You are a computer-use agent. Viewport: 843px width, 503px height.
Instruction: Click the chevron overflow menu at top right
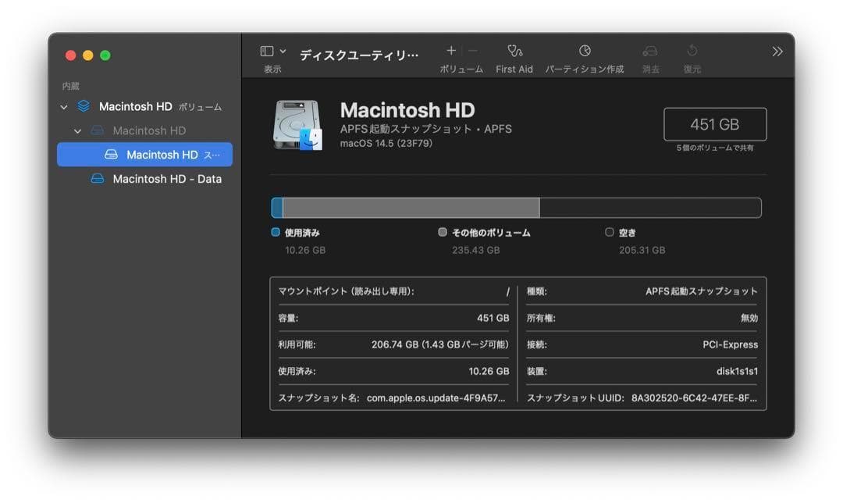[x=777, y=50]
